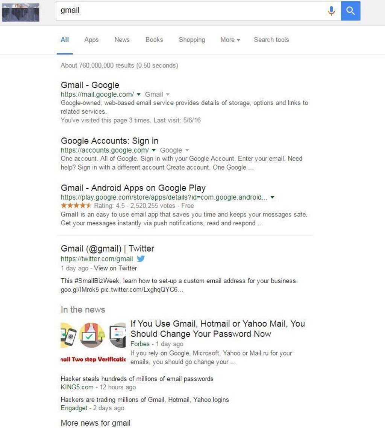
Task: Click the Google doodle logo
Action: tap(21, 12)
